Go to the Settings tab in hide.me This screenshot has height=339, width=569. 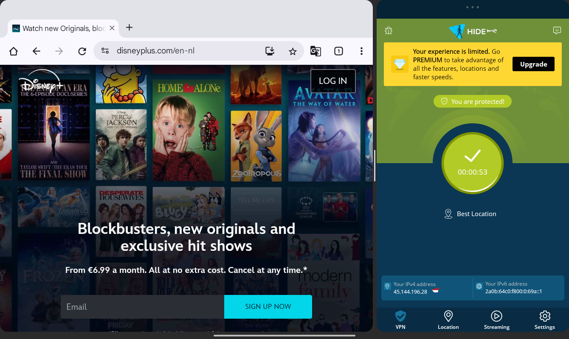pos(545,320)
